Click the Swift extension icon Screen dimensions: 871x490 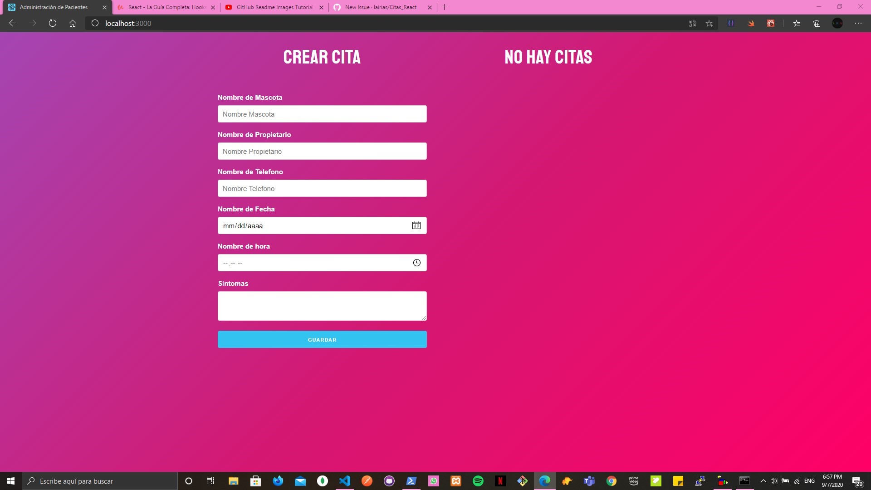pos(751,23)
